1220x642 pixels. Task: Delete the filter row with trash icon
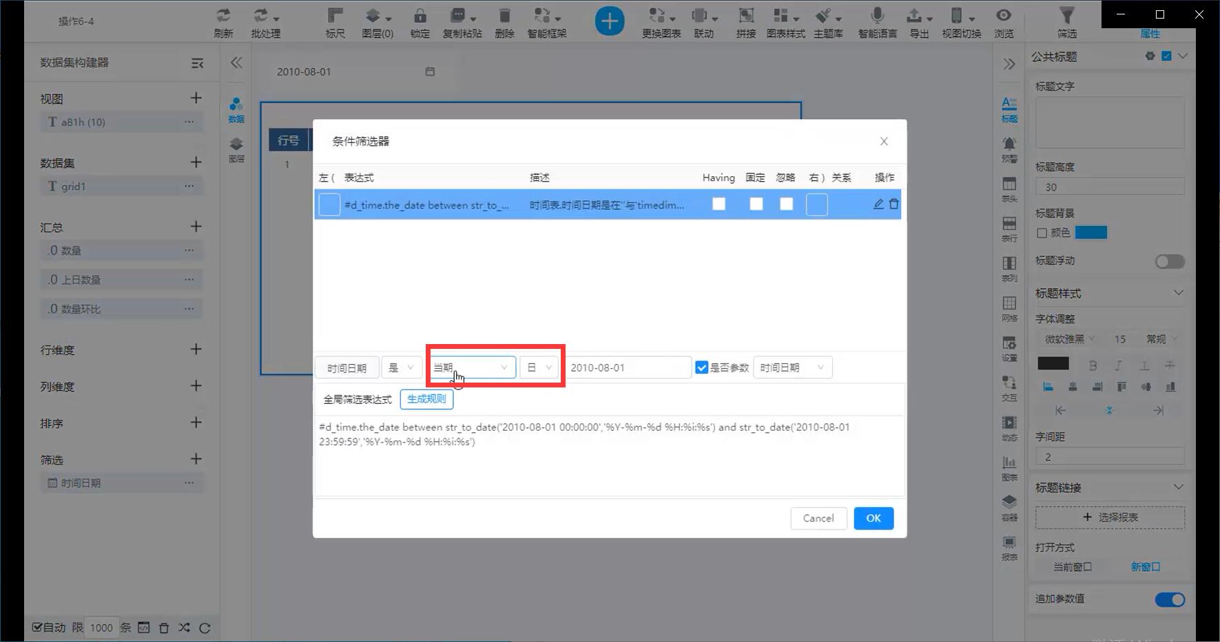pos(893,204)
